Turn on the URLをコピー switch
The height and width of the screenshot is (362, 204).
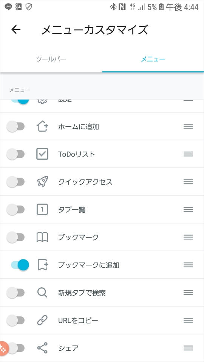(15, 321)
